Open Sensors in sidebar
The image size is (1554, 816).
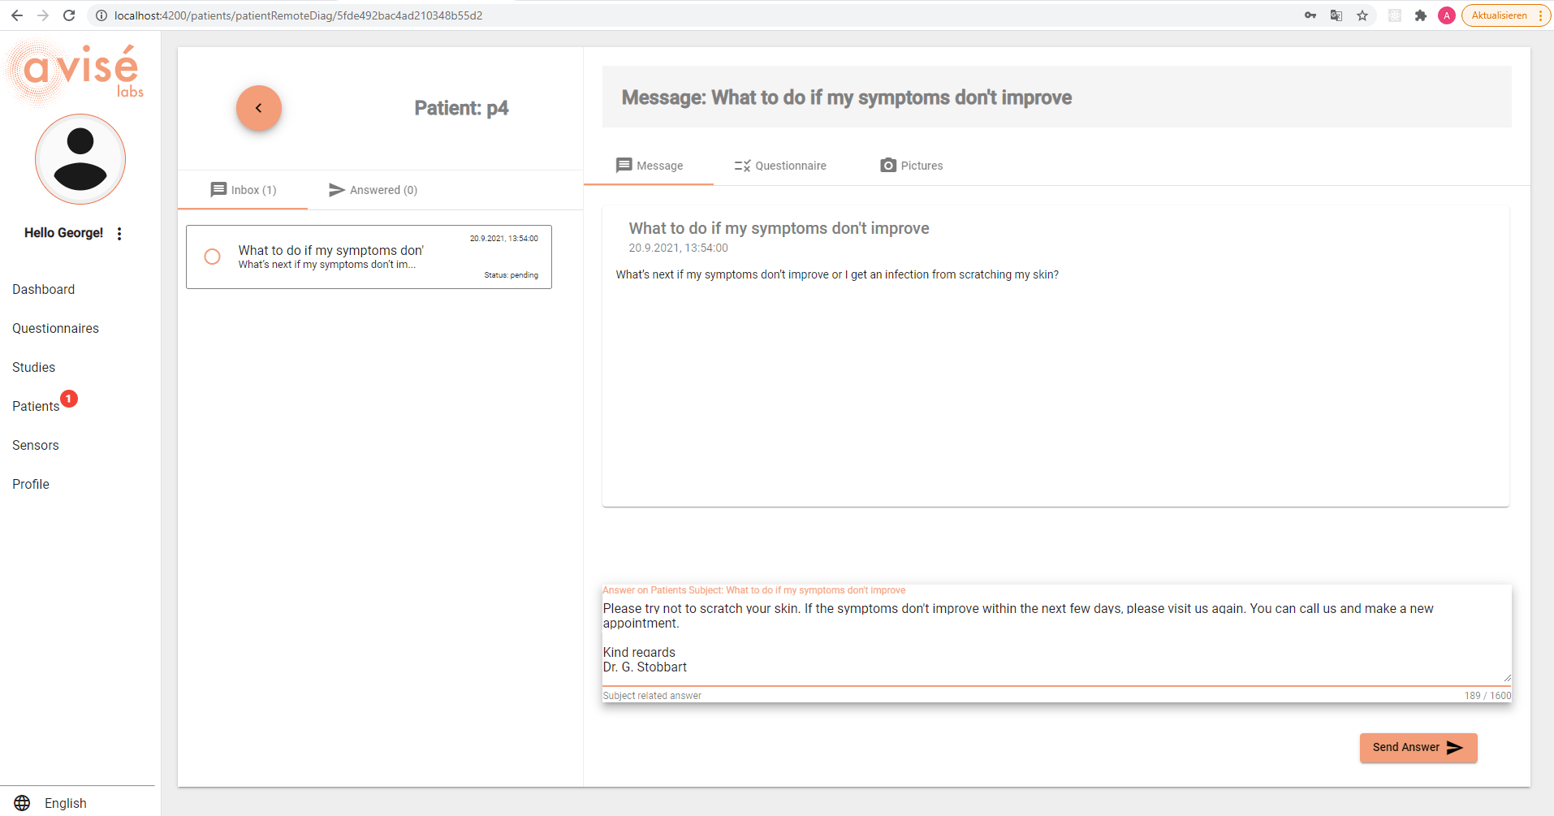[36, 446]
